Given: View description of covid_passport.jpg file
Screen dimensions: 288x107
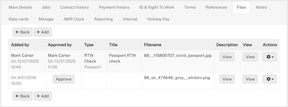Looking at the screenshot, I should pyautogui.click(x=227, y=57).
